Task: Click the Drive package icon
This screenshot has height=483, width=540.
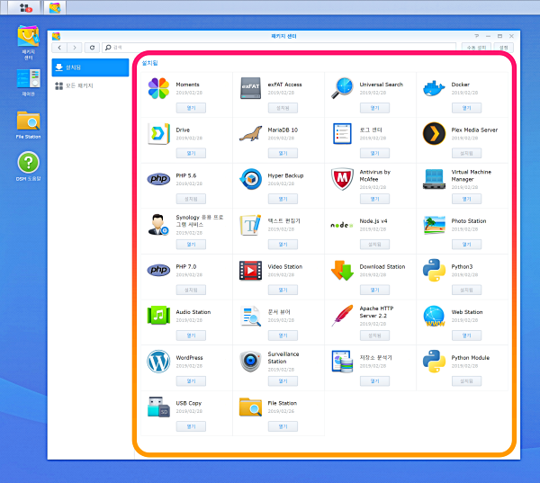Action: click(158, 134)
